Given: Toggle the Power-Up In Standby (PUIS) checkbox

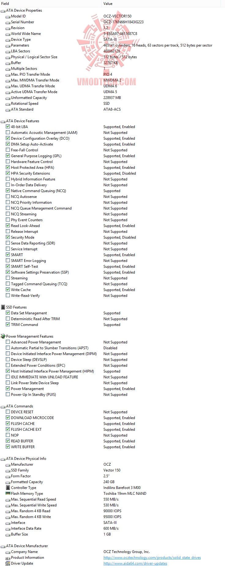Looking at the screenshot, I should tap(8, 394).
